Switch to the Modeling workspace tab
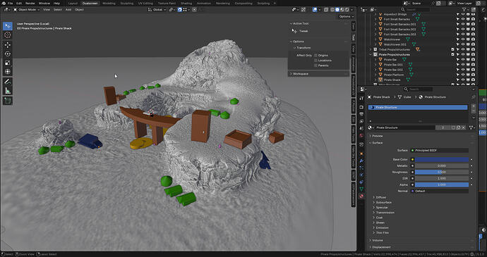The width and height of the screenshot is (487, 257). point(109,3)
